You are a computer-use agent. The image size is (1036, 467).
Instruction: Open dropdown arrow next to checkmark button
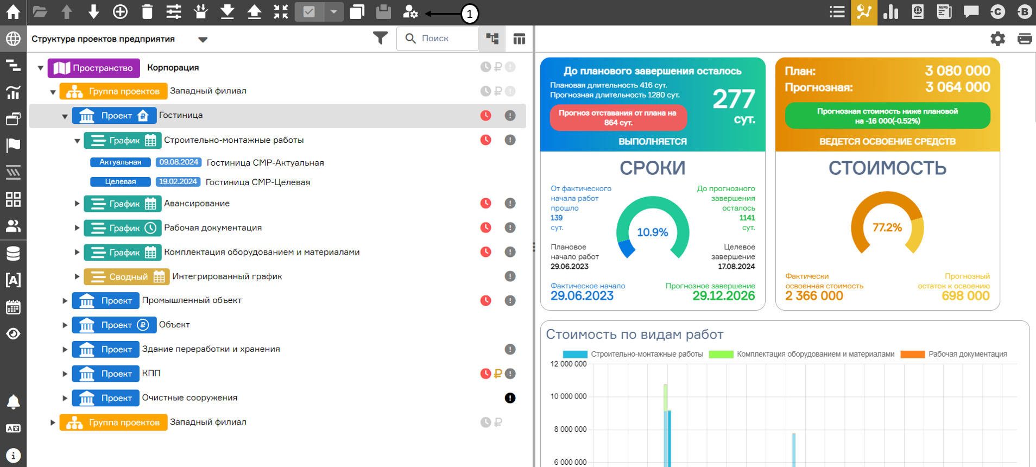click(x=334, y=12)
